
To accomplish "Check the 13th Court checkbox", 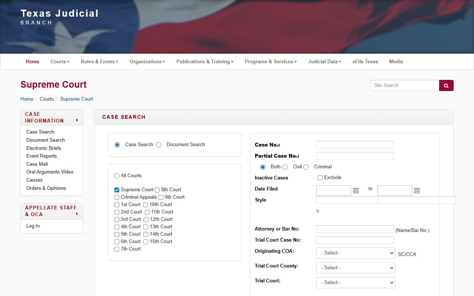I will point(146,227).
